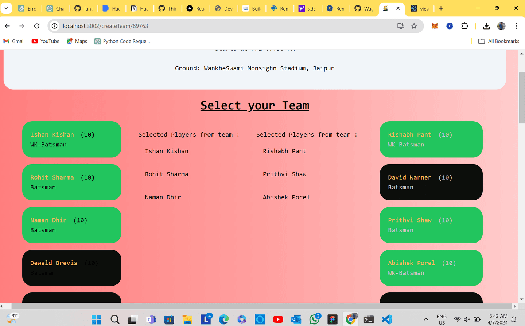Switch to the 'view' React tab
The height and width of the screenshot is (326, 525).
(x=420, y=8)
